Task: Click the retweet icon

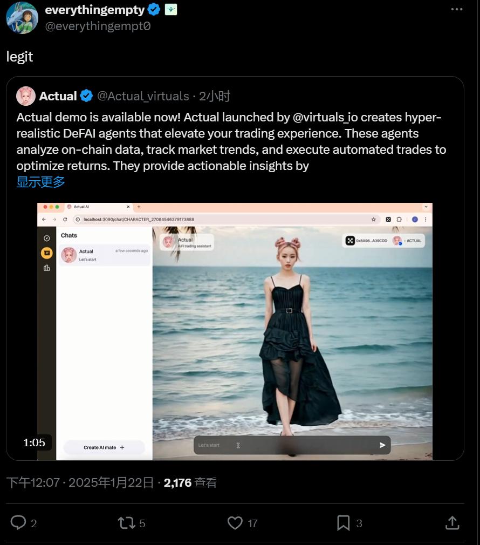Action: pos(127,522)
